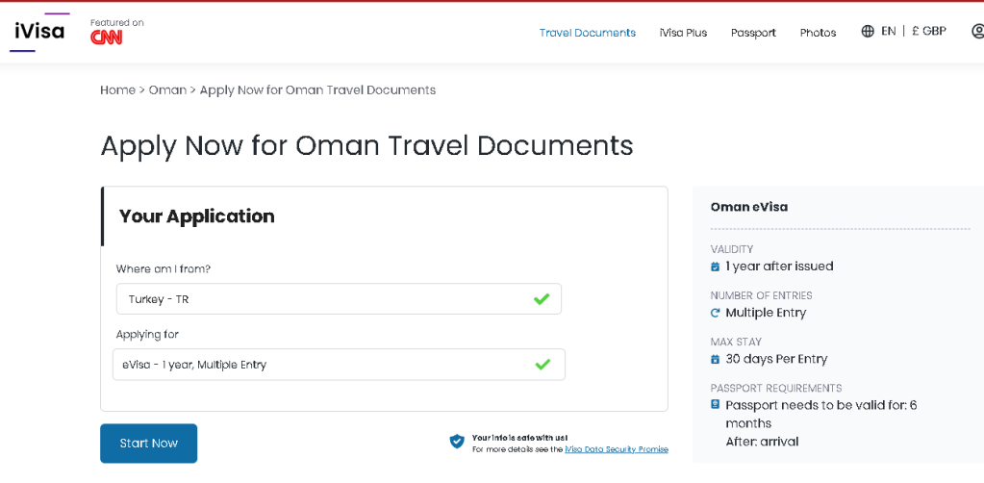Click the green checkmark in eVisa field
Screen dimensions: 984x483
[x=542, y=365]
